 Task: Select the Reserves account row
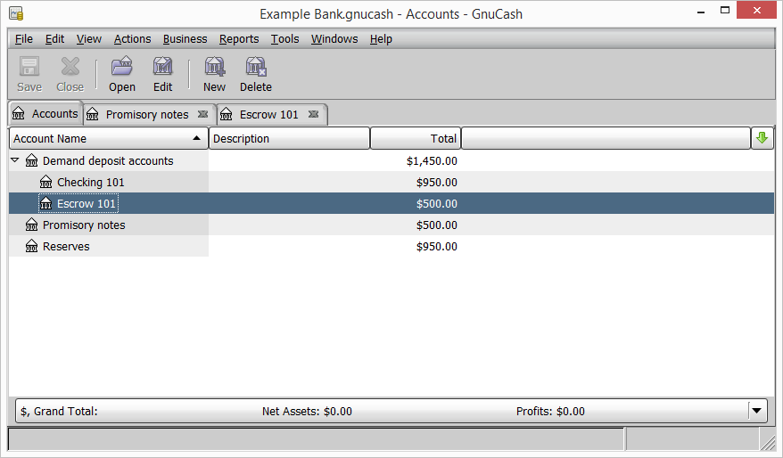point(66,246)
